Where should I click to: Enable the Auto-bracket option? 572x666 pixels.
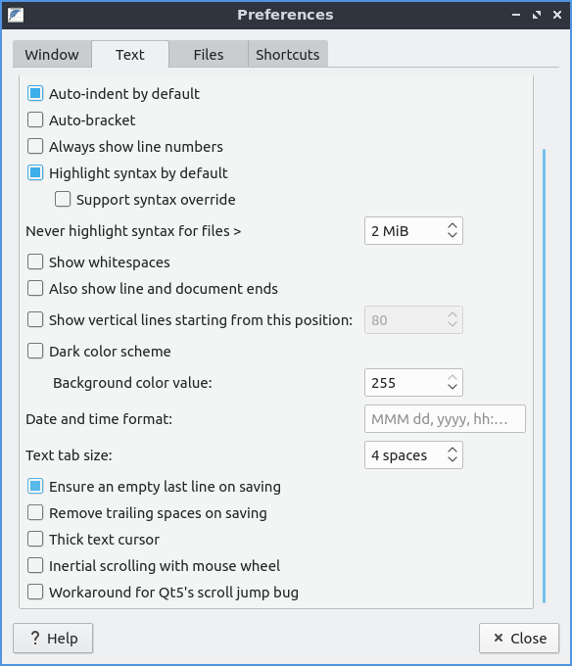click(x=35, y=119)
